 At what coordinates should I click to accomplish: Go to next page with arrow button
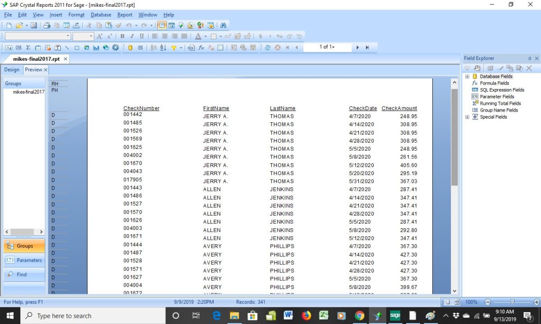[x=357, y=47]
